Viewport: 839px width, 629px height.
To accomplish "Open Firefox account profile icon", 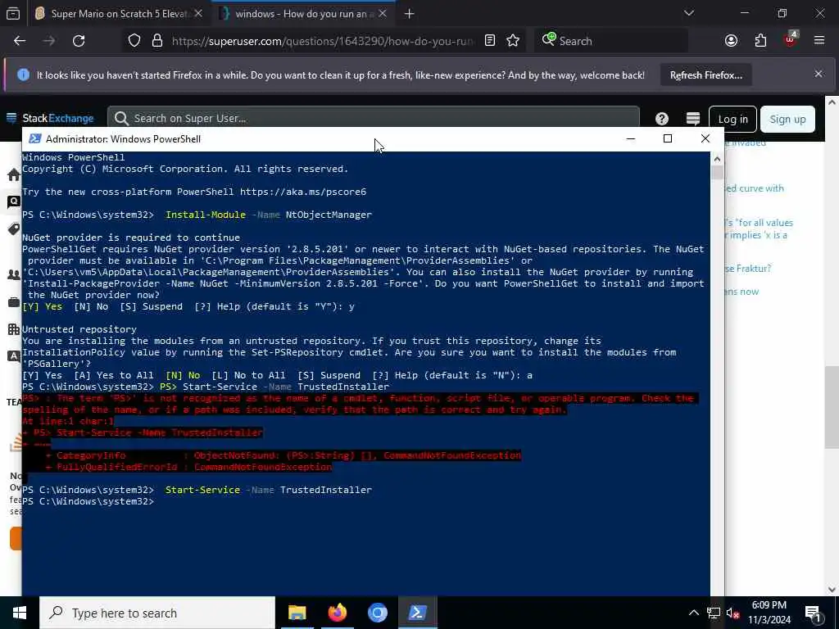I will 732,41.
